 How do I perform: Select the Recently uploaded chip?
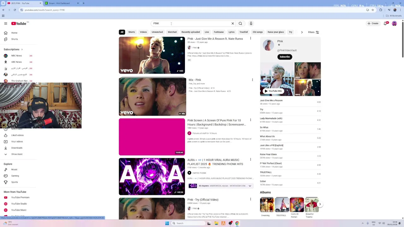(191, 32)
